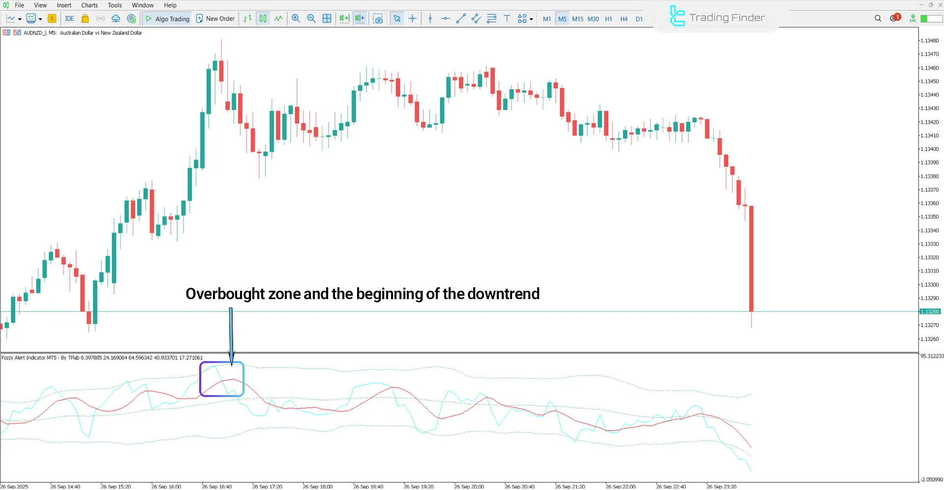Insert a text label with Text tool
This screenshot has height=490, width=944.
point(507,18)
